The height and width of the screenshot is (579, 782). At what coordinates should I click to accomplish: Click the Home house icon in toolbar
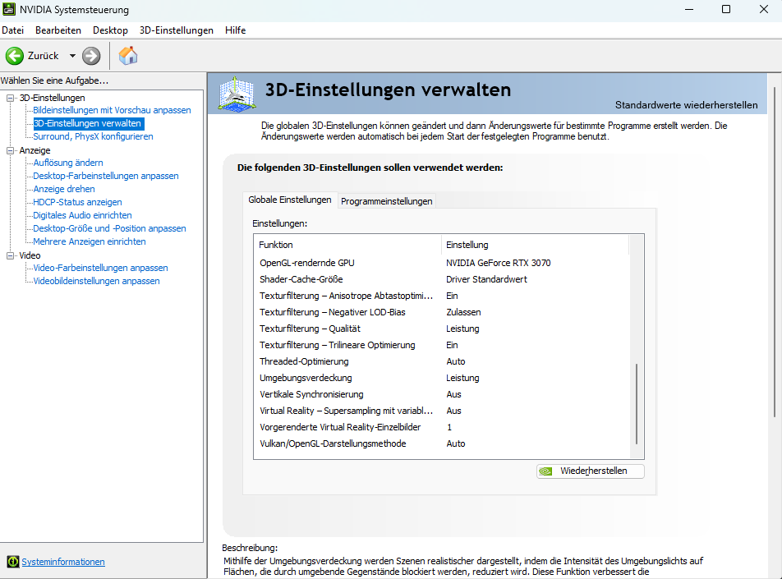pos(128,56)
